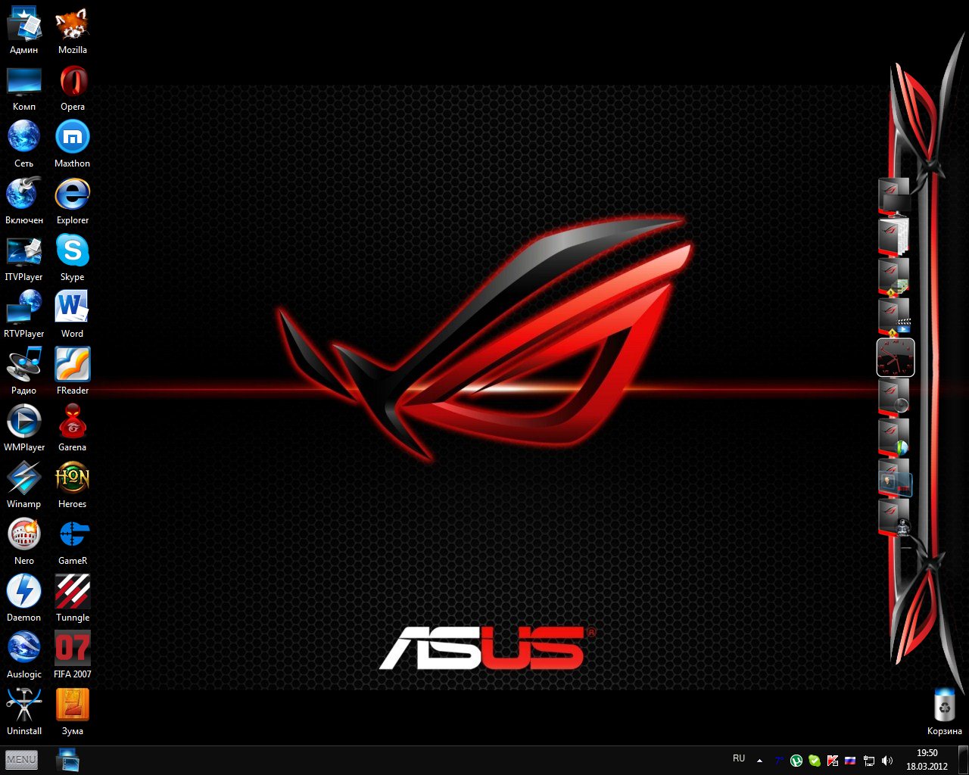This screenshot has width=969, height=775.
Task: Open the Комп computer icon
Action: [24, 89]
